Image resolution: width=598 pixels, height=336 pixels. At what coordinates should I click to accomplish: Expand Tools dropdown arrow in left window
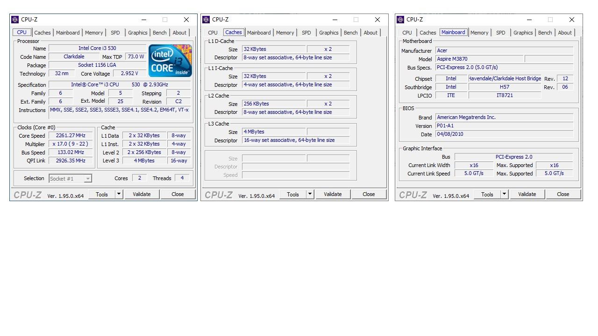119,194
